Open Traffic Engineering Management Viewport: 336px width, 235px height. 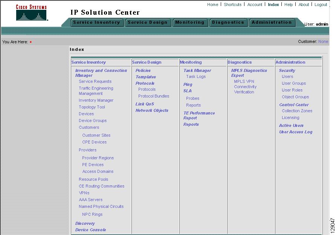coord(96,91)
